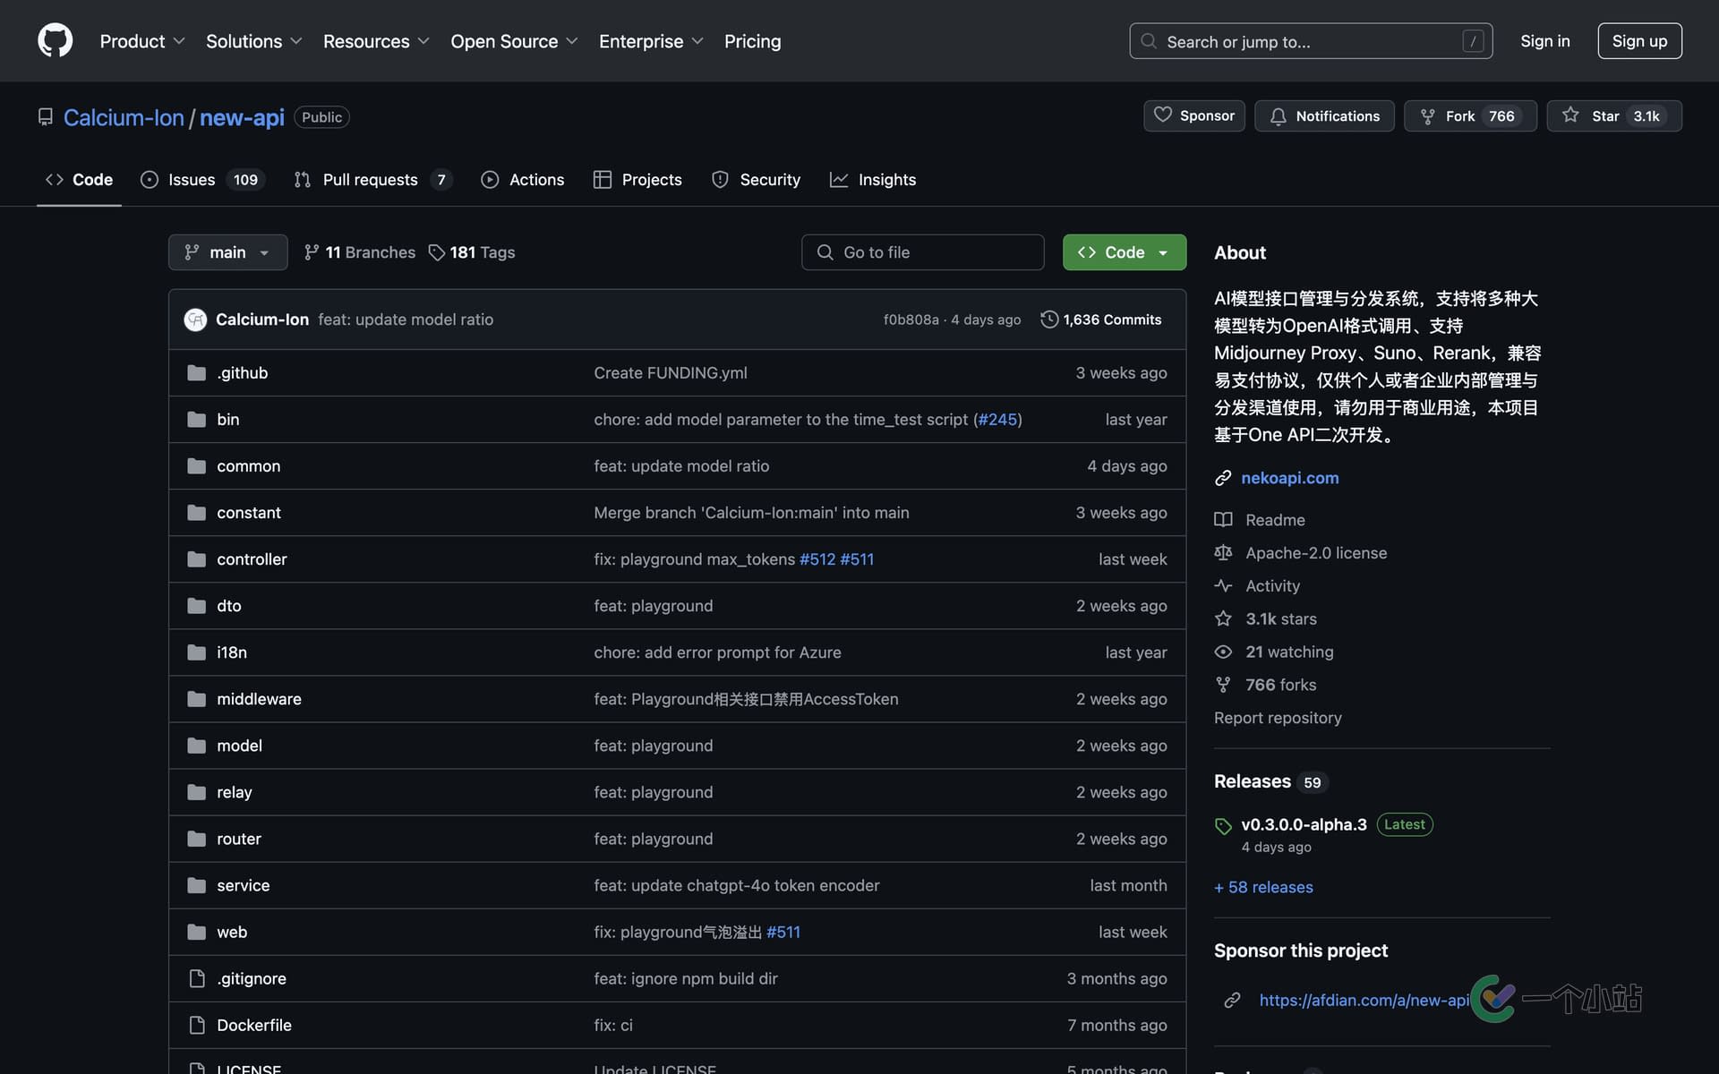
Task: Click the eye icon beside 21 watching
Action: (x=1223, y=652)
